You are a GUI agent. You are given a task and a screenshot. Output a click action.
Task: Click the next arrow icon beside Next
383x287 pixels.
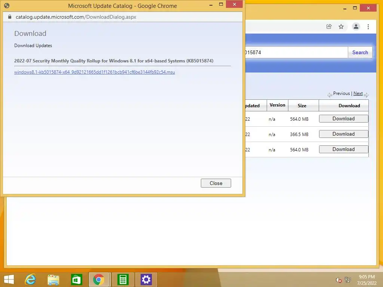pos(366,95)
